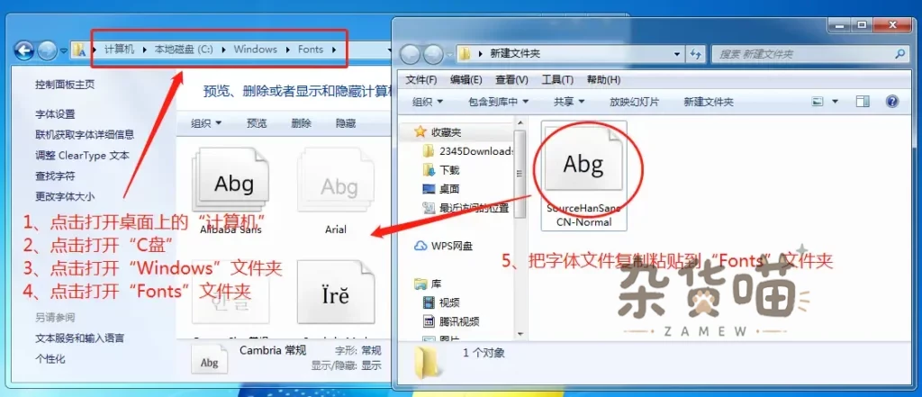The height and width of the screenshot is (397, 922).
Task: Open 个性化 link
Action: 50,359
